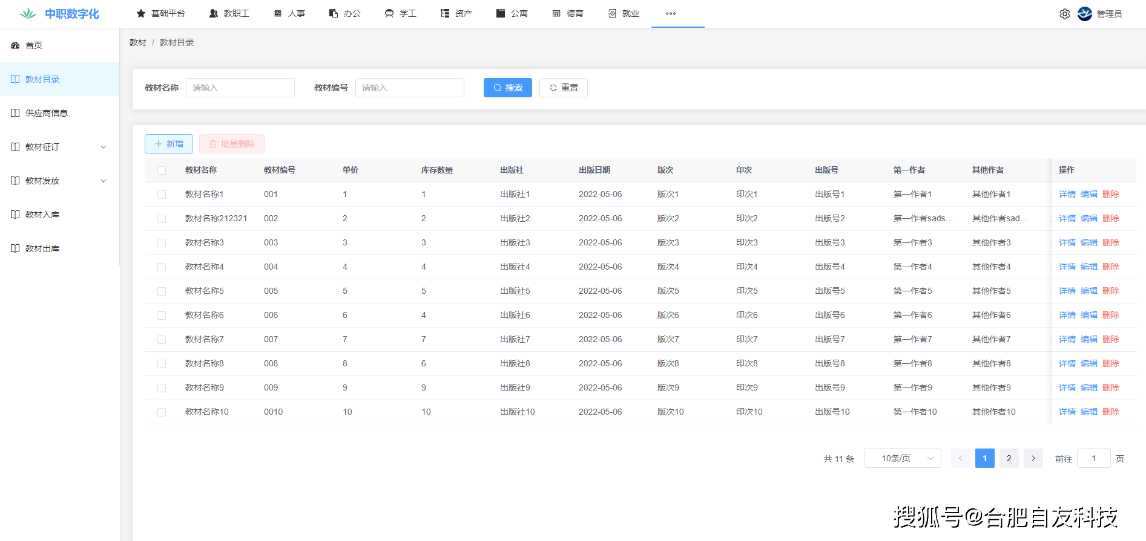1146x541 pixels.
Task: Click the 前往 page number input
Action: point(1094,458)
